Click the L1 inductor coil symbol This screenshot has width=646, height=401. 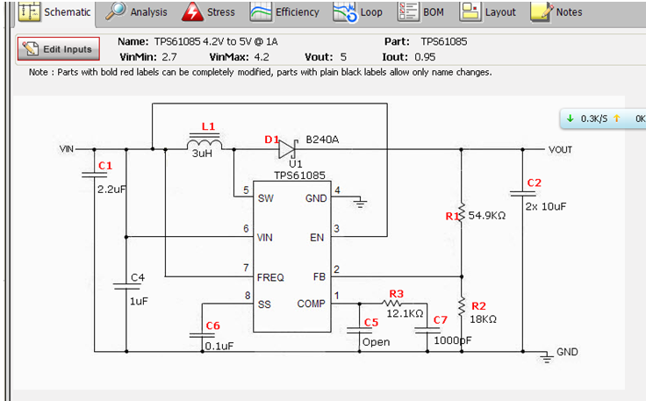205,141
